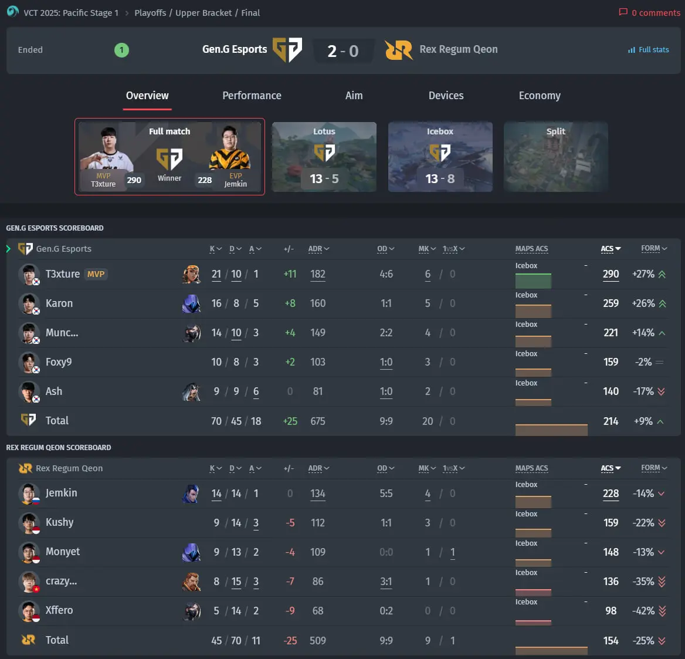Click the Gen.G Esports logo in match header
Image resolution: width=685 pixels, height=659 pixels.
[287, 49]
